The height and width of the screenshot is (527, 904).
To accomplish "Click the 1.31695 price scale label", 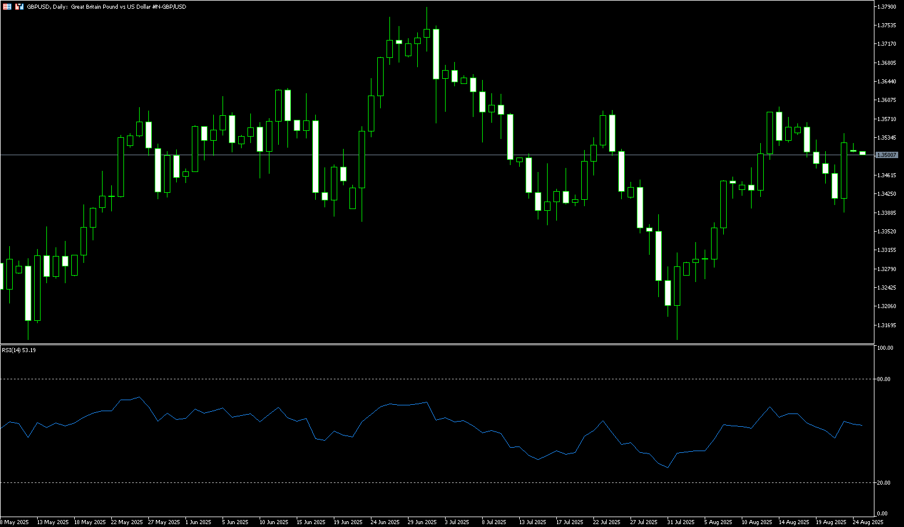I will coord(887,325).
